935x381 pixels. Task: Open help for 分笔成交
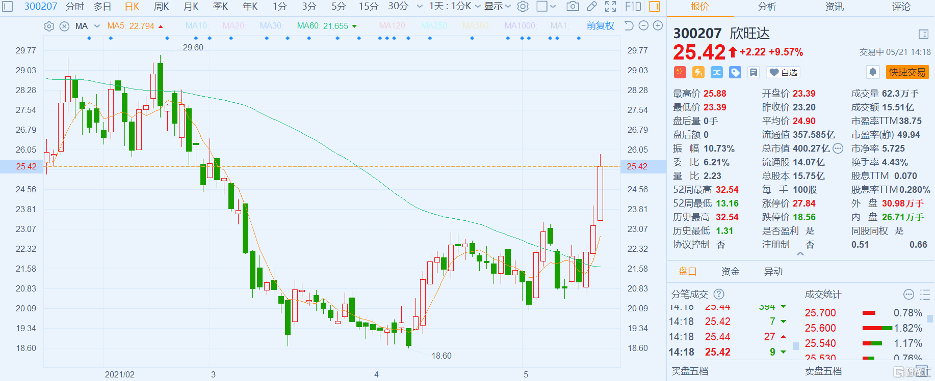tap(719, 294)
